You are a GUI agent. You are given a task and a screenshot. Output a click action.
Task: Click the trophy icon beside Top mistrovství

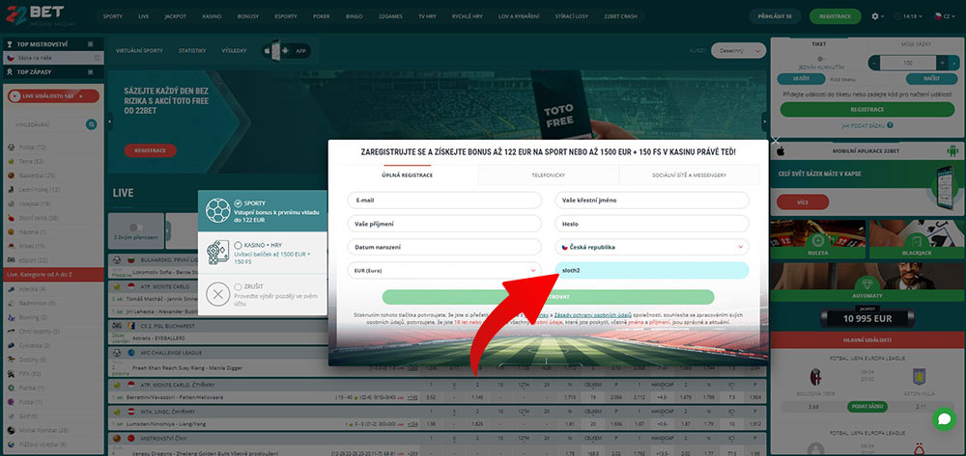click(10, 44)
